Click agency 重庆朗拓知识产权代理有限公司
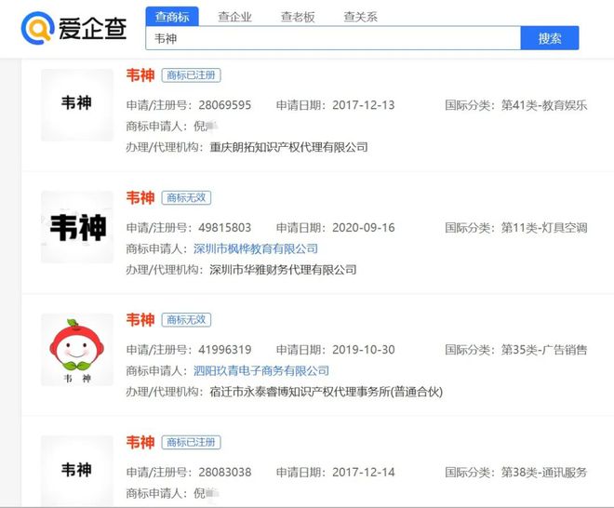This screenshot has height=508, width=614. tap(289, 147)
